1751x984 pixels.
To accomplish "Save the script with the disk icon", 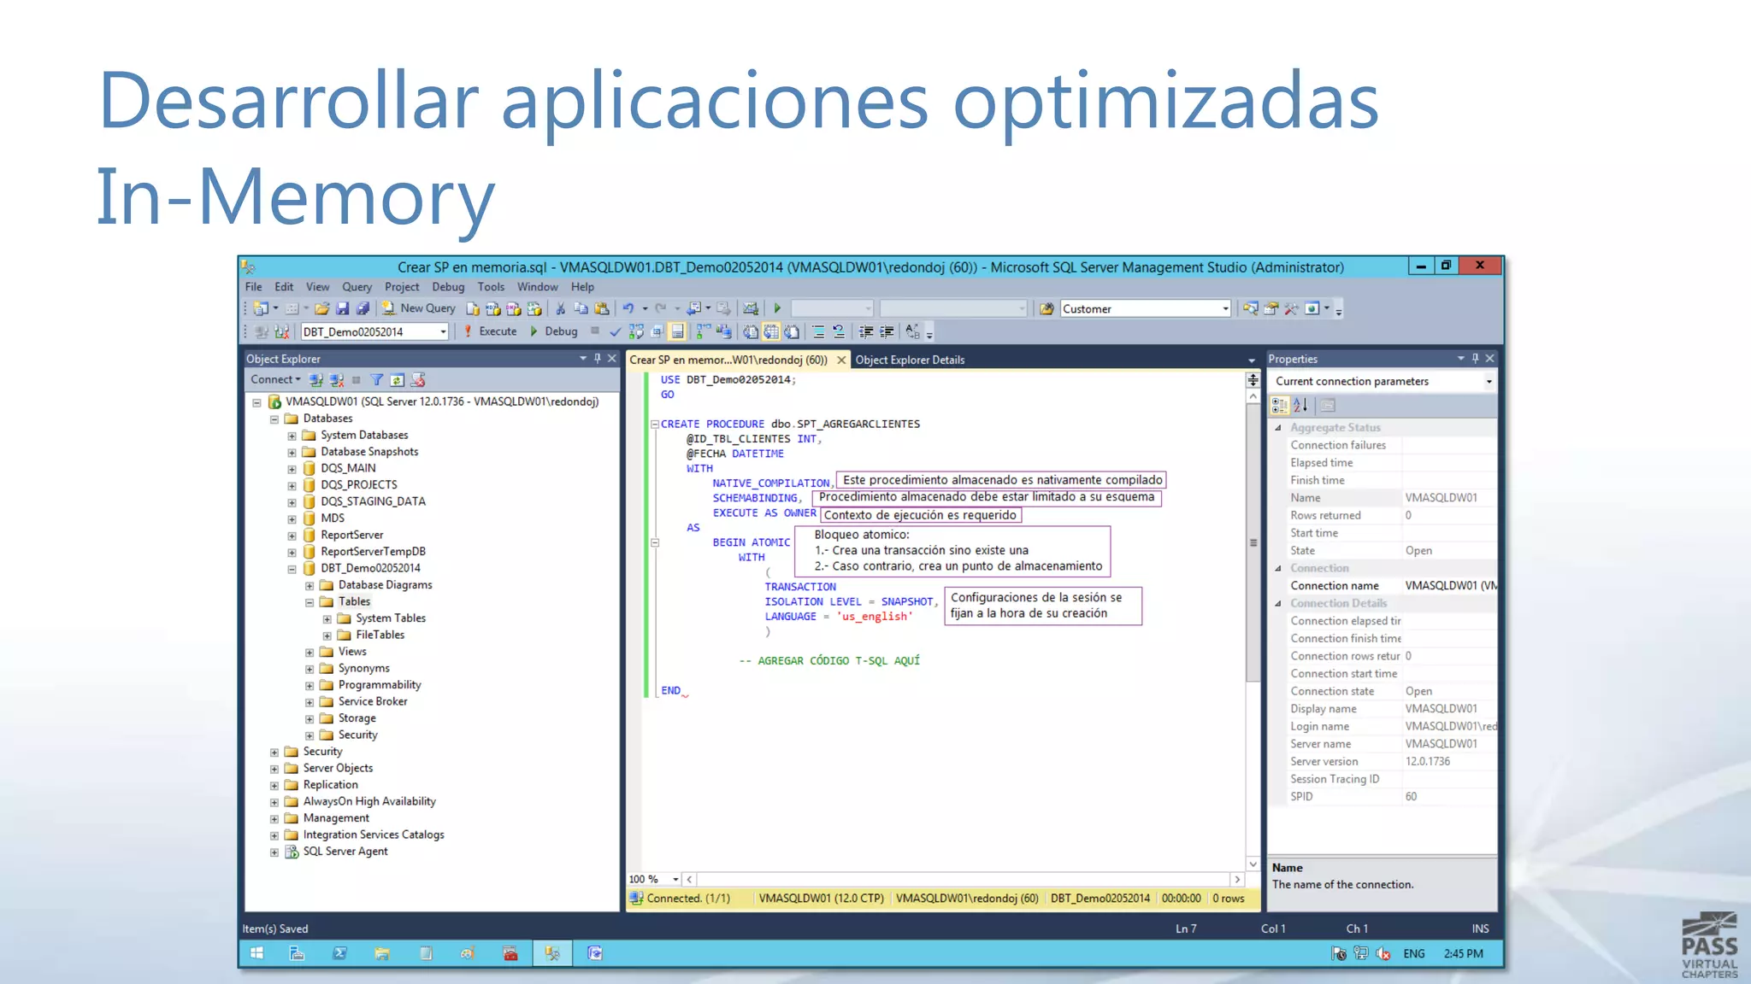I will [x=342, y=308].
